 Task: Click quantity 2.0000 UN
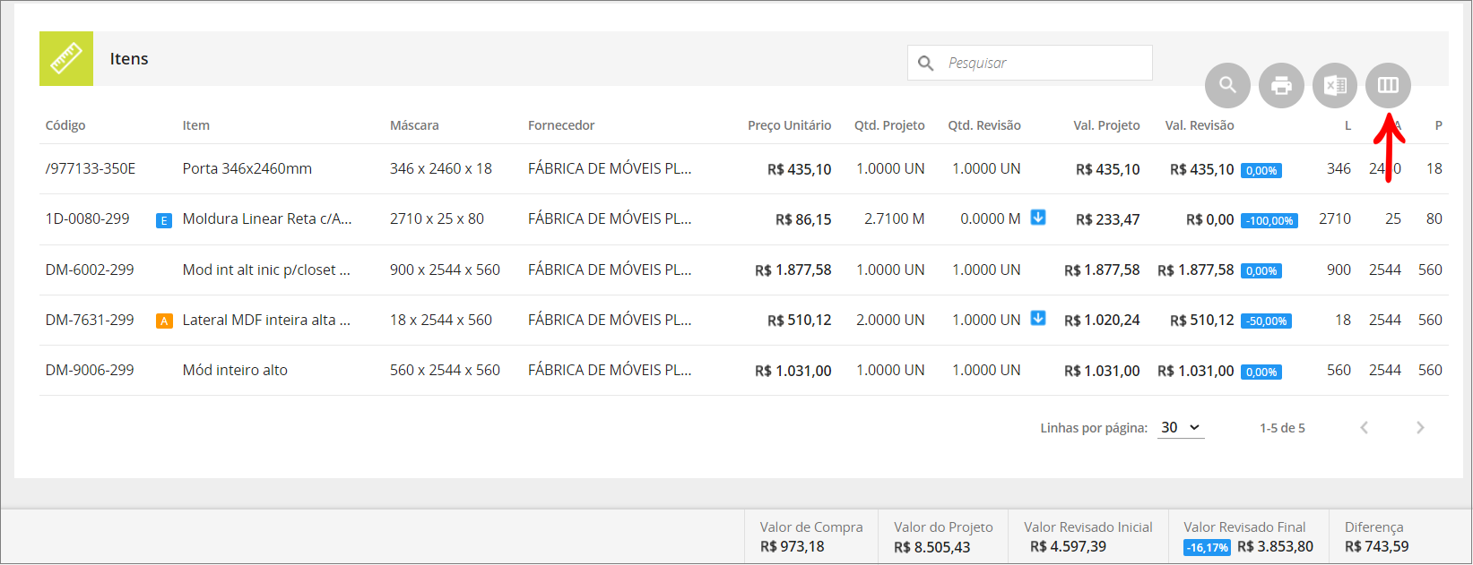(x=890, y=320)
